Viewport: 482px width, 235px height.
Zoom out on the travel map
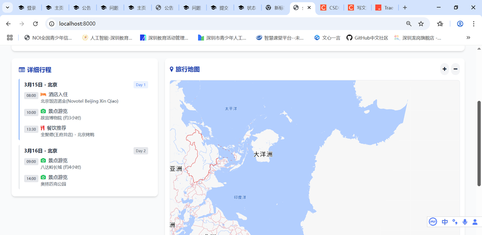[x=455, y=69]
